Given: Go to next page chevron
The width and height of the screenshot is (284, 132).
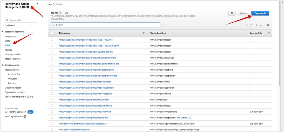Looking at the screenshot, I should pyautogui.click(x=261, y=25).
